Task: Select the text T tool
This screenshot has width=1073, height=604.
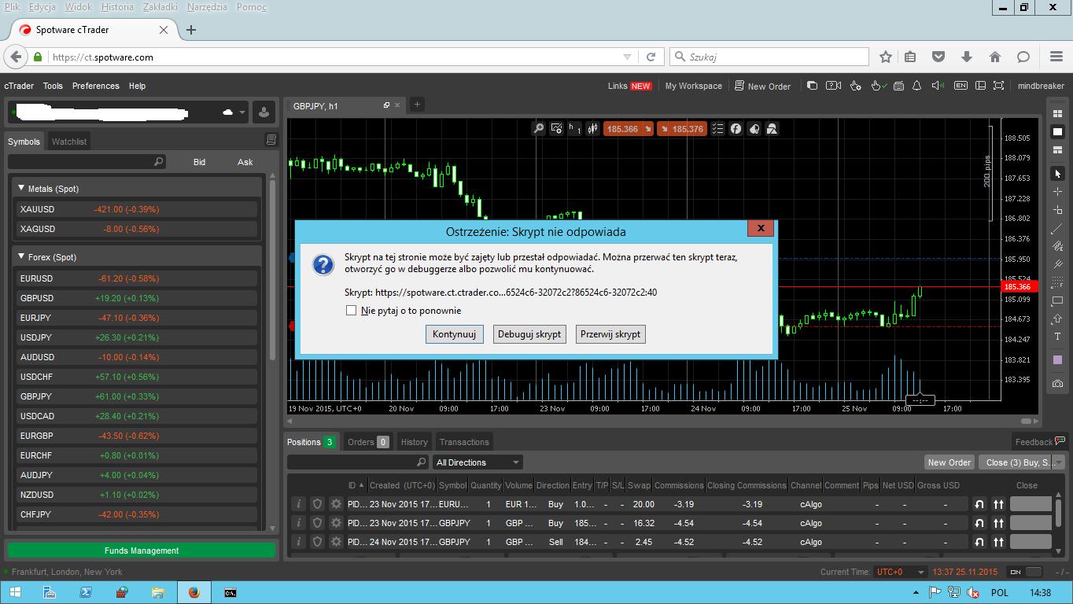Action: 1057,337
